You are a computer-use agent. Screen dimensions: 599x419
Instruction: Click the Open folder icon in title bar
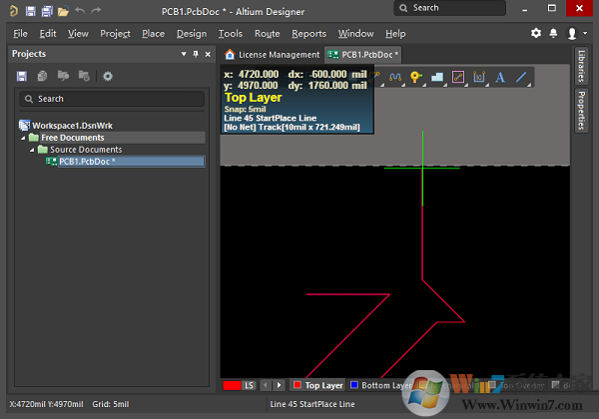click(63, 11)
